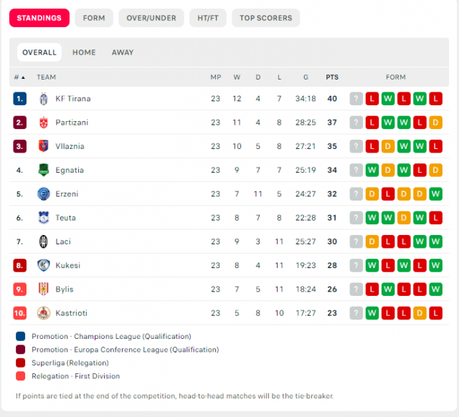Select the Overall standings filter
Screen dimensions: 459x417
pyautogui.click(x=39, y=52)
